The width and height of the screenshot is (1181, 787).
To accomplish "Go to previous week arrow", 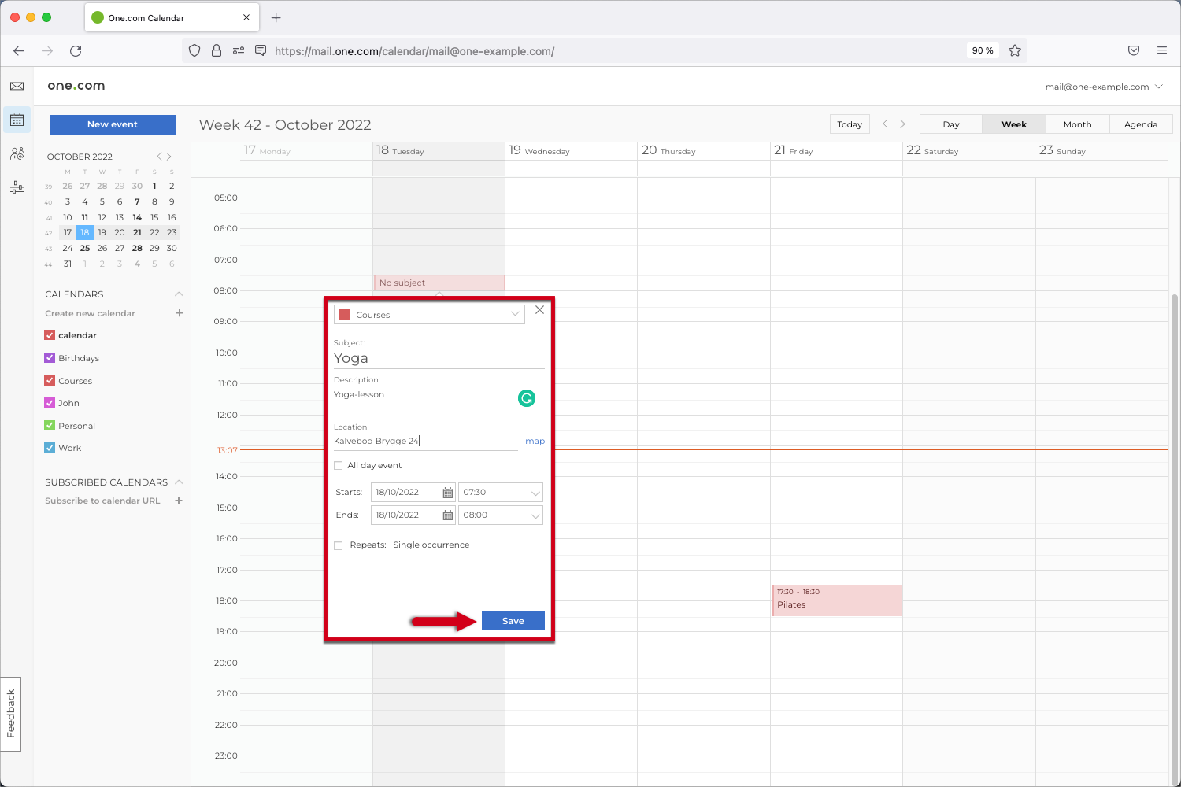I will tap(885, 124).
